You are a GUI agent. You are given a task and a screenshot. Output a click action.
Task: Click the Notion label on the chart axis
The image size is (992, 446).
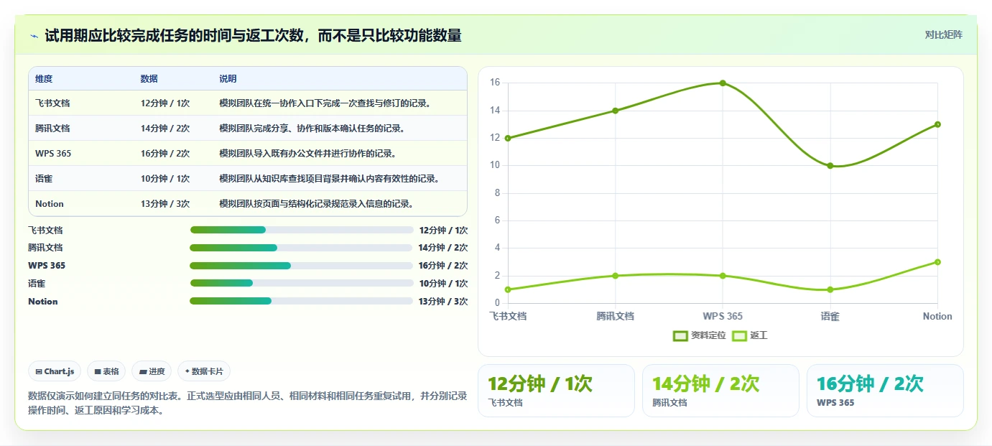[x=937, y=316]
